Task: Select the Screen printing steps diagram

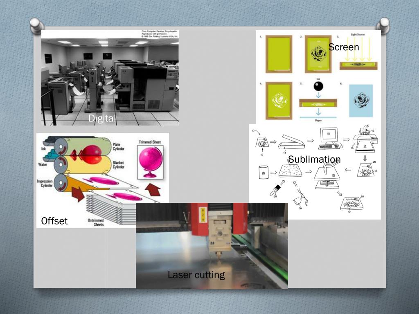Action: click(318, 77)
